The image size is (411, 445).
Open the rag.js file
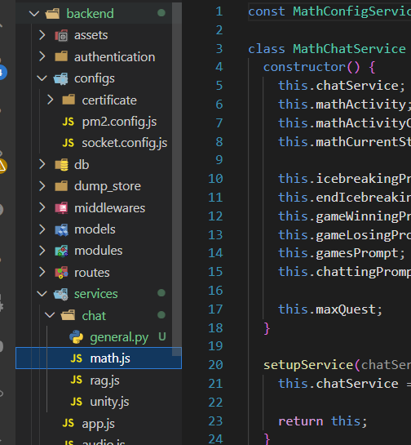104,380
